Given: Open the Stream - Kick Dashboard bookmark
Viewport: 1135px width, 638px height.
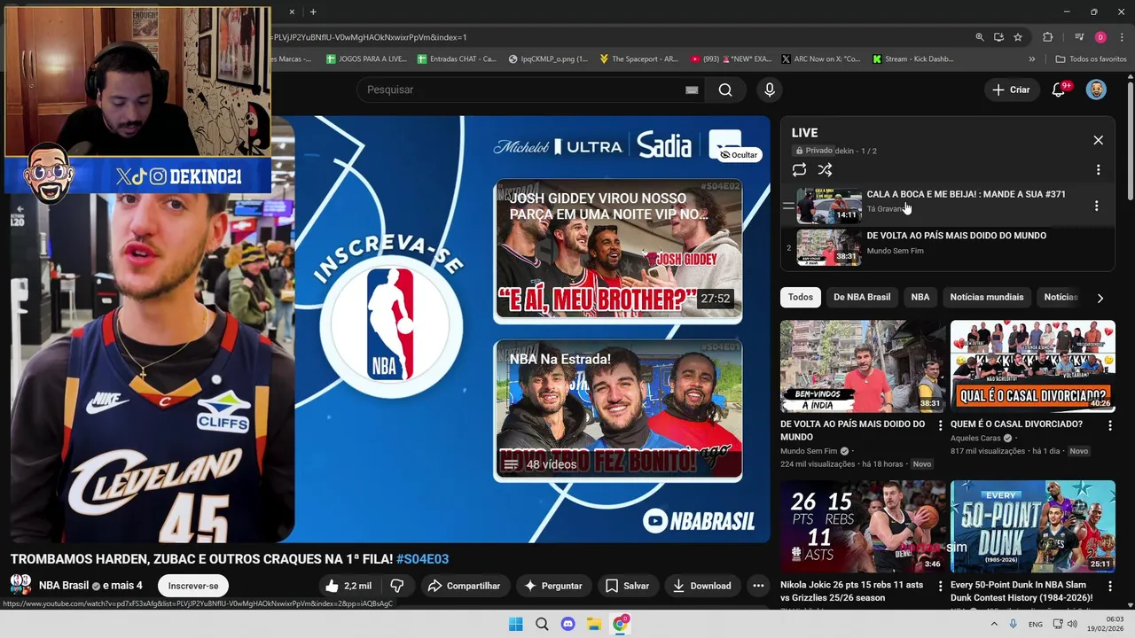Looking at the screenshot, I should (912, 59).
